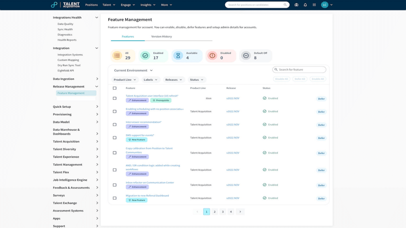This screenshot has width=406, height=228.
Task: Click the Disable All button
Action: 282,79
